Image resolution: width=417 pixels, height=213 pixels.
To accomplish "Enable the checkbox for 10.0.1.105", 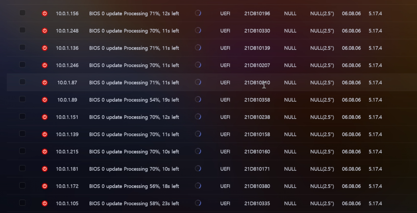I will pyautogui.click(x=22, y=203).
